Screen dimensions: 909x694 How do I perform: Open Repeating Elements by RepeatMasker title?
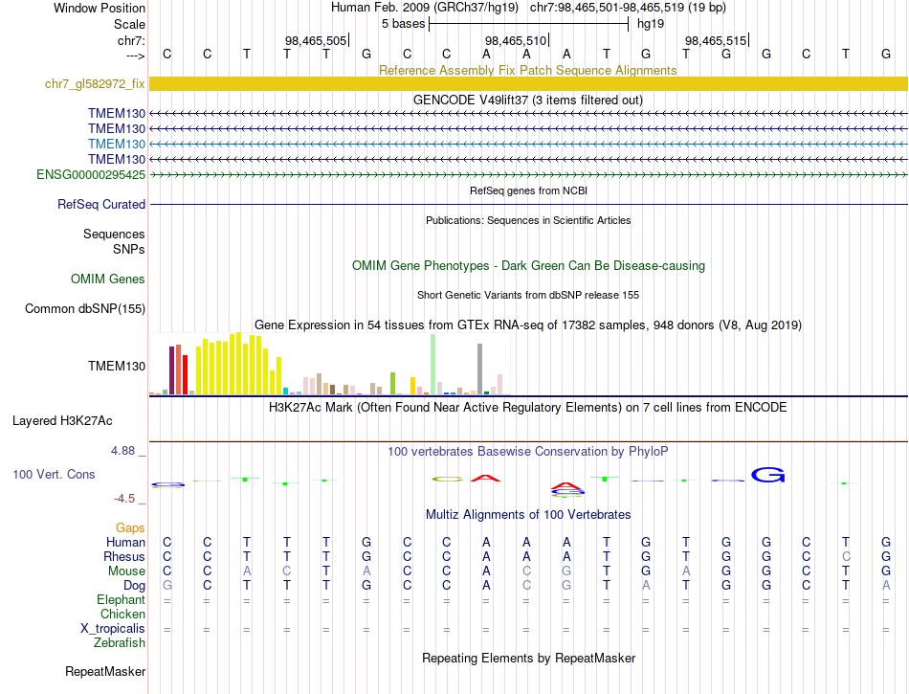tap(529, 659)
